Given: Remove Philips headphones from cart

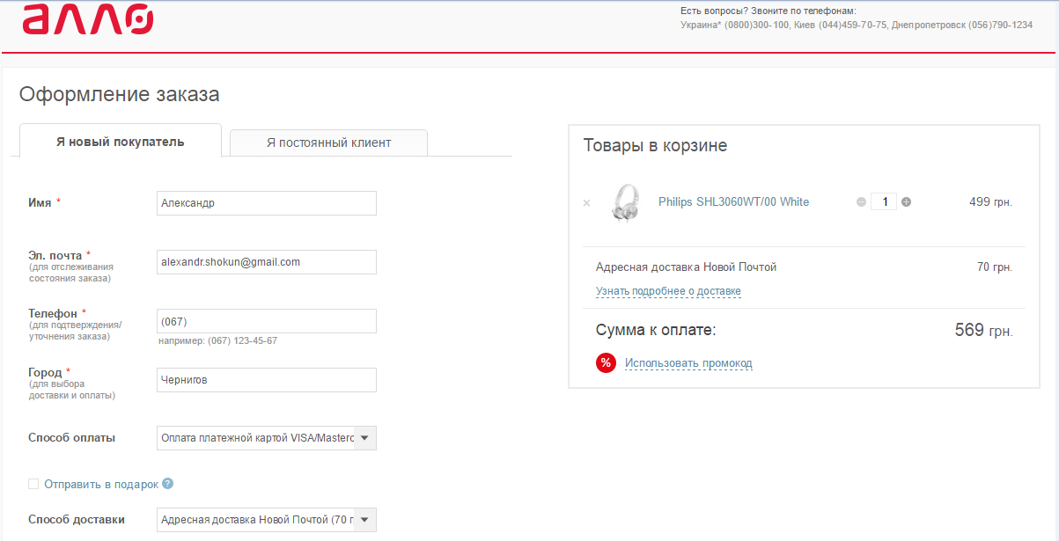Looking at the screenshot, I should (586, 203).
